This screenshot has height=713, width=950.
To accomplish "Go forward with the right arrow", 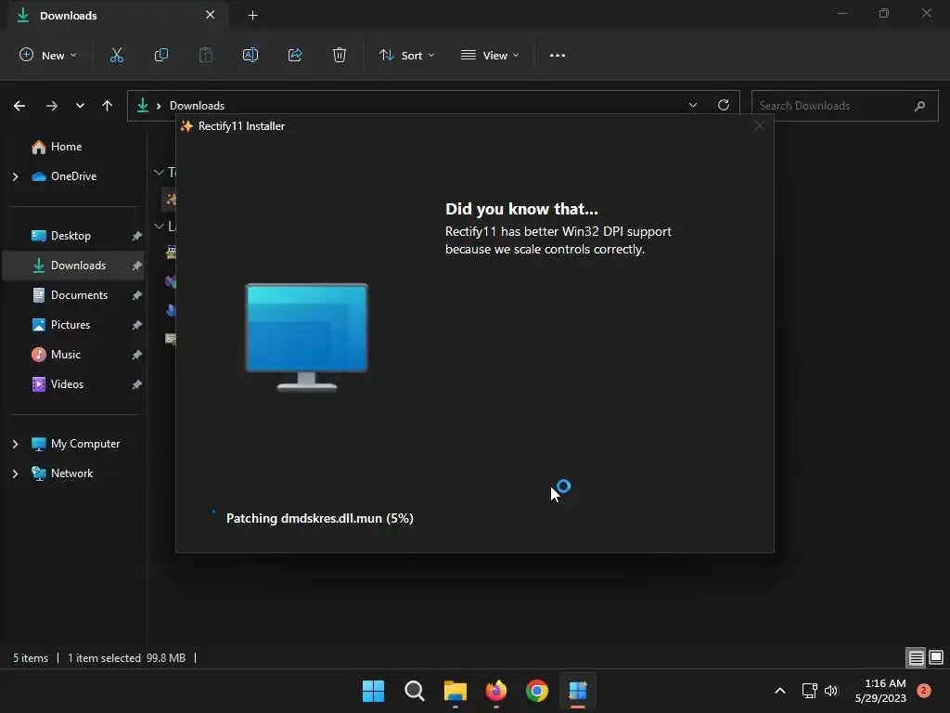I will 52,106.
